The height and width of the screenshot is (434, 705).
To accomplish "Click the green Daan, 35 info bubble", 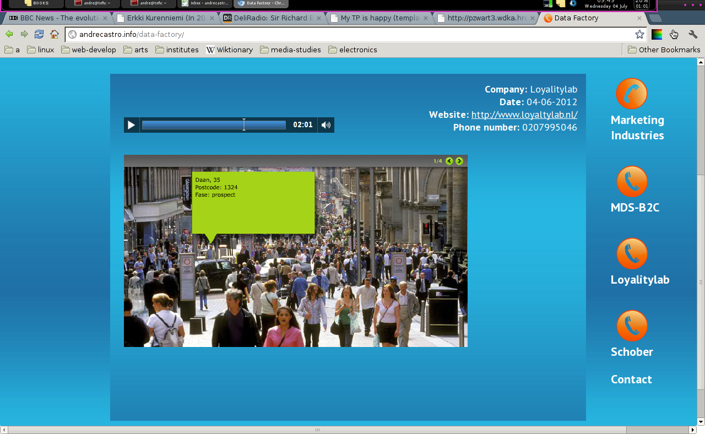I will [x=253, y=203].
